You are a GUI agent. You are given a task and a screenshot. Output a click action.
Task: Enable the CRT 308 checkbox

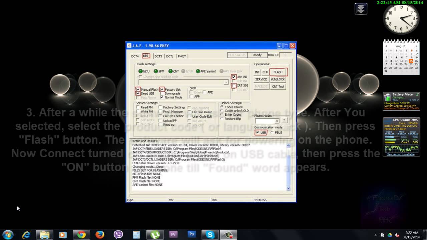234,86
